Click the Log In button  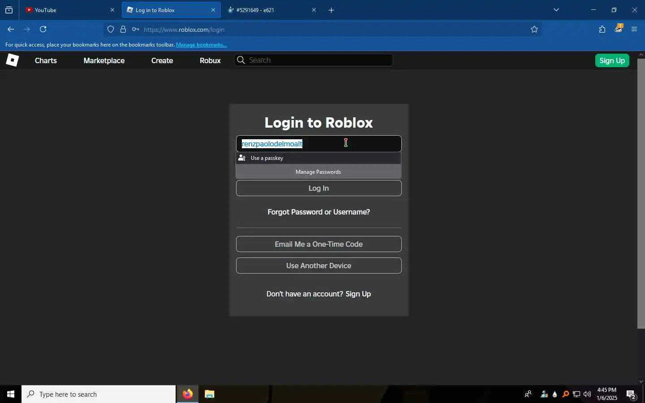tap(318, 188)
